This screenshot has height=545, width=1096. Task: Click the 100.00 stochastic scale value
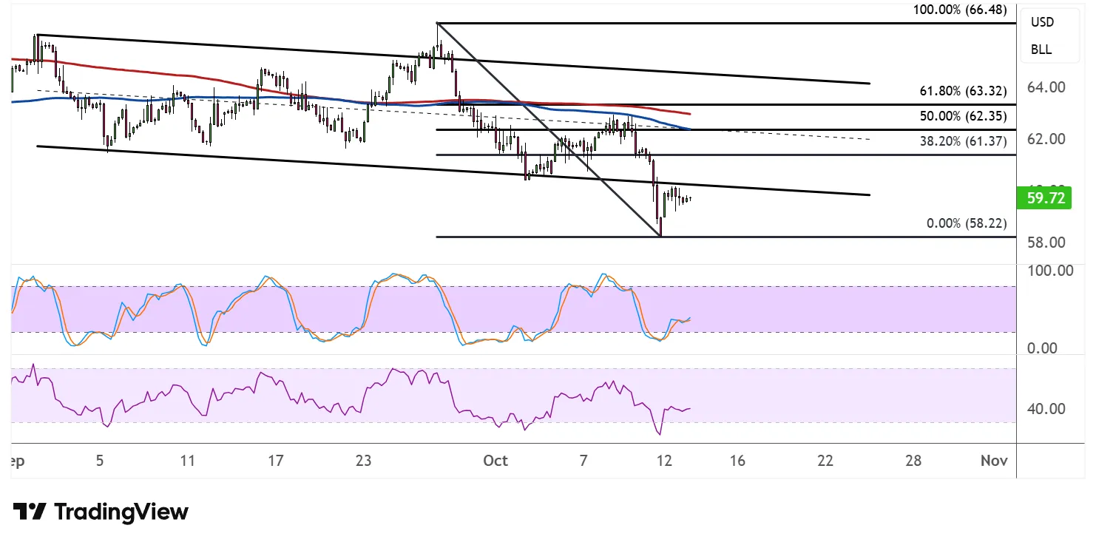coord(1050,271)
